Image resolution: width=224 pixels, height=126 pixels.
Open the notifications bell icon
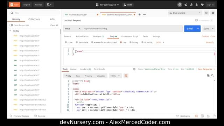coord(197,5)
